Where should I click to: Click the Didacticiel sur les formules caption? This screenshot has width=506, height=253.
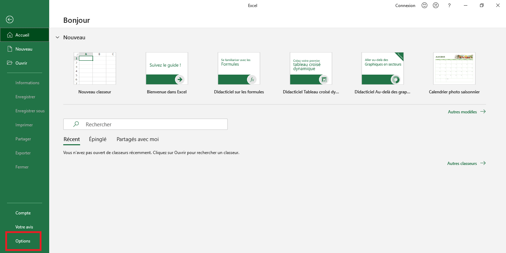(239, 92)
